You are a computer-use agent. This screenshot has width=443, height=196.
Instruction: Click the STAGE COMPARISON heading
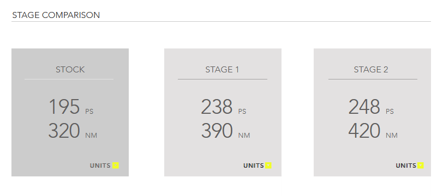click(x=56, y=15)
